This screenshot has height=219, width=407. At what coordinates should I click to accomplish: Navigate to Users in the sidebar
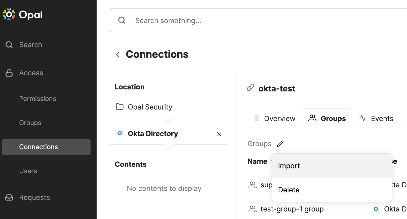pos(28,171)
